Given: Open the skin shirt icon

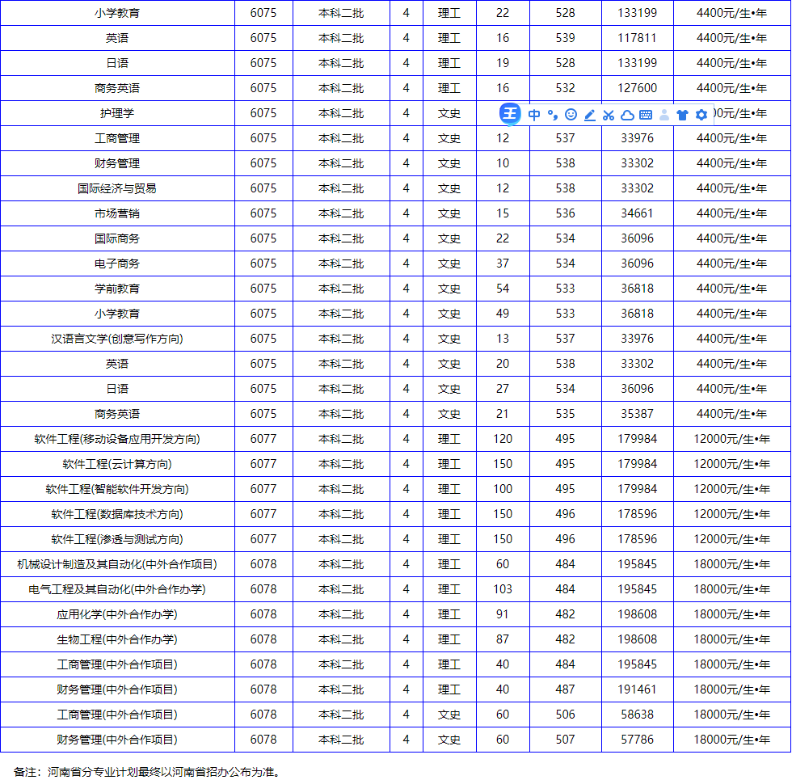Looking at the screenshot, I should (683, 115).
